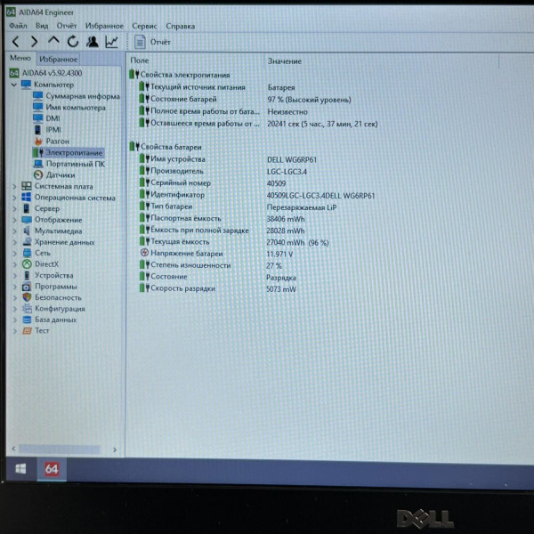This screenshot has height=534, width=534.
Task: Expand the Отображение branch
Action: 14,220
